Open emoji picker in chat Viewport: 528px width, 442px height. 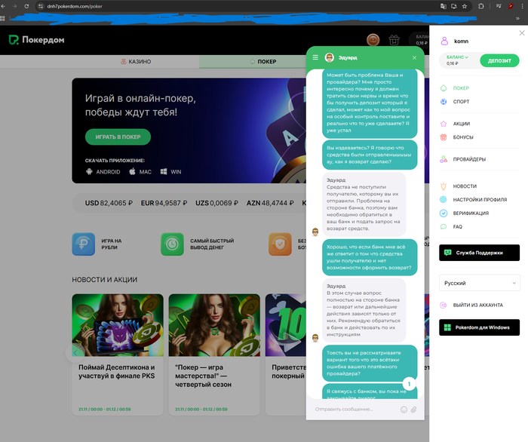[404, 410]
